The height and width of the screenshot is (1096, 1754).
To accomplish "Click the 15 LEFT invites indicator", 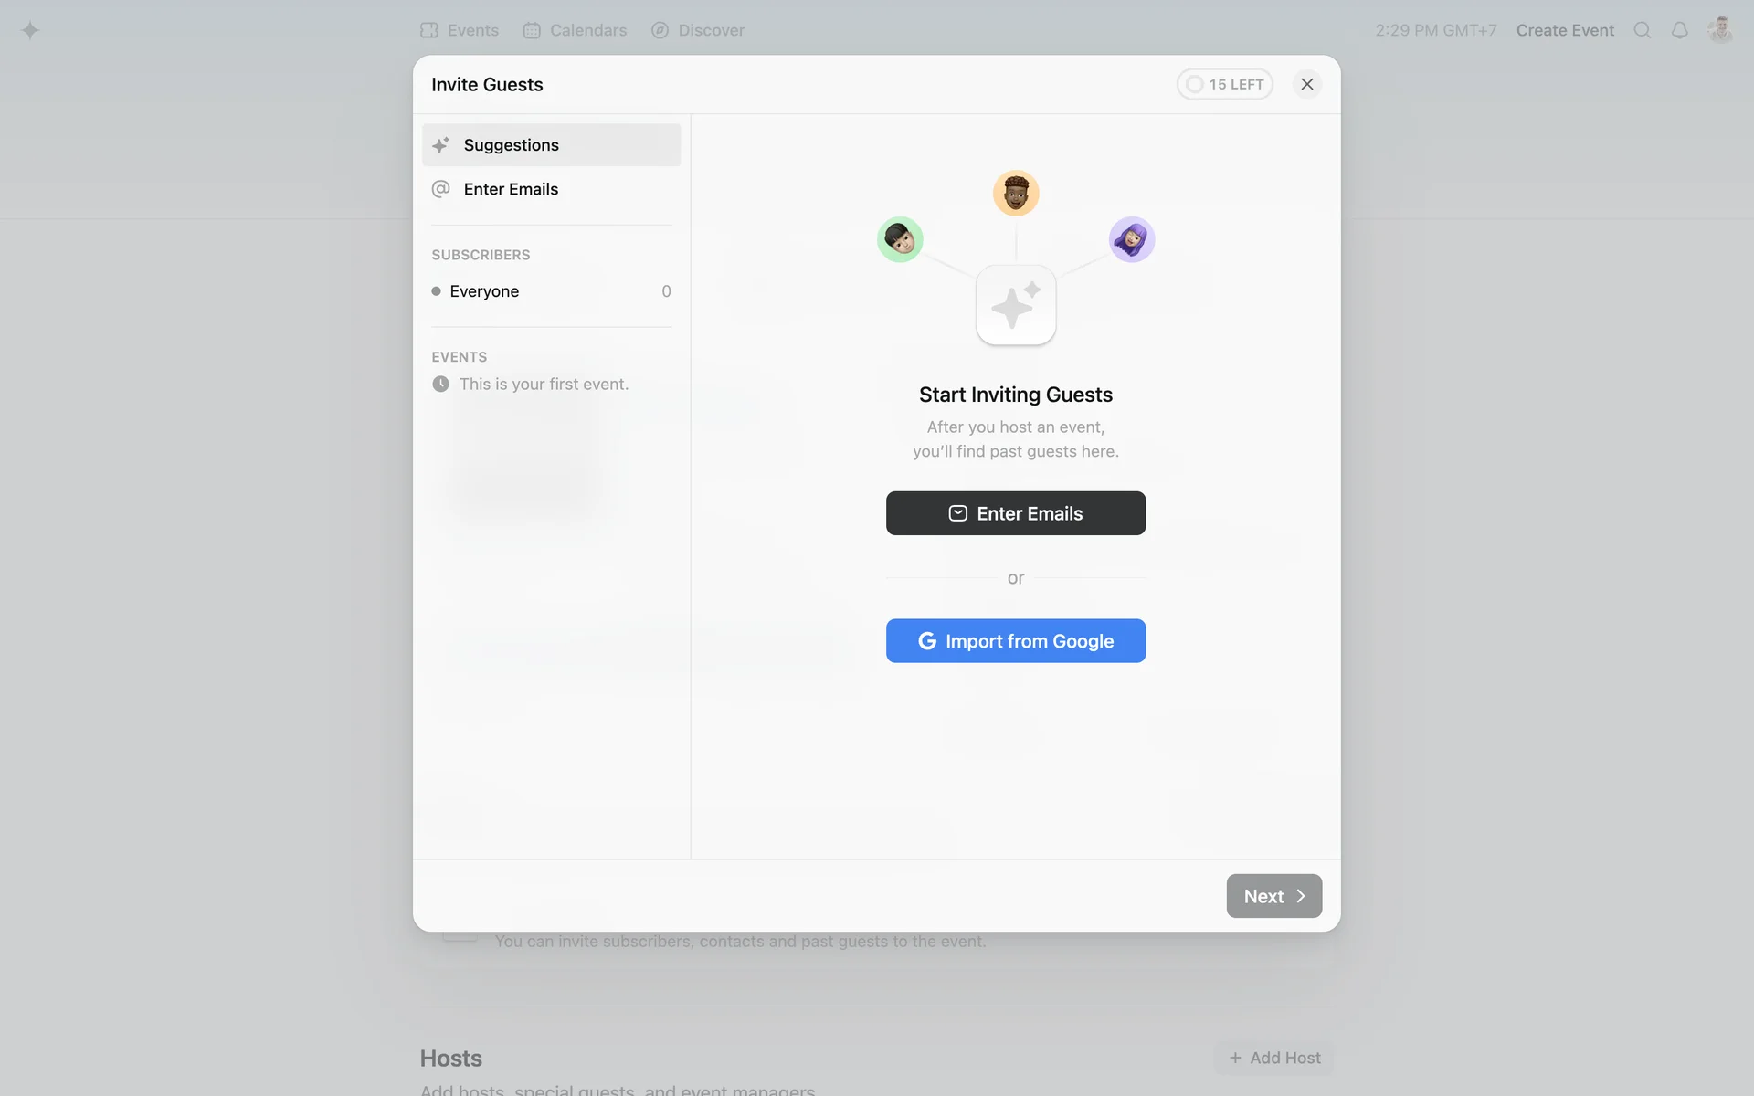I will (x=1224, y=84).
